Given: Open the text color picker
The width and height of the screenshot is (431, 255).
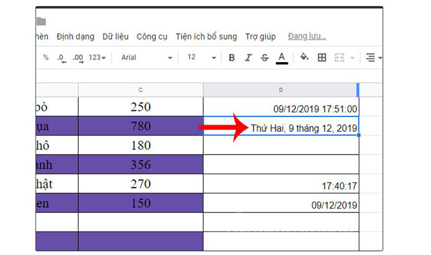Looking at the screenshot, I should (282, 58).
